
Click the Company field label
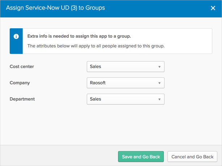click(x=20, y=83)
